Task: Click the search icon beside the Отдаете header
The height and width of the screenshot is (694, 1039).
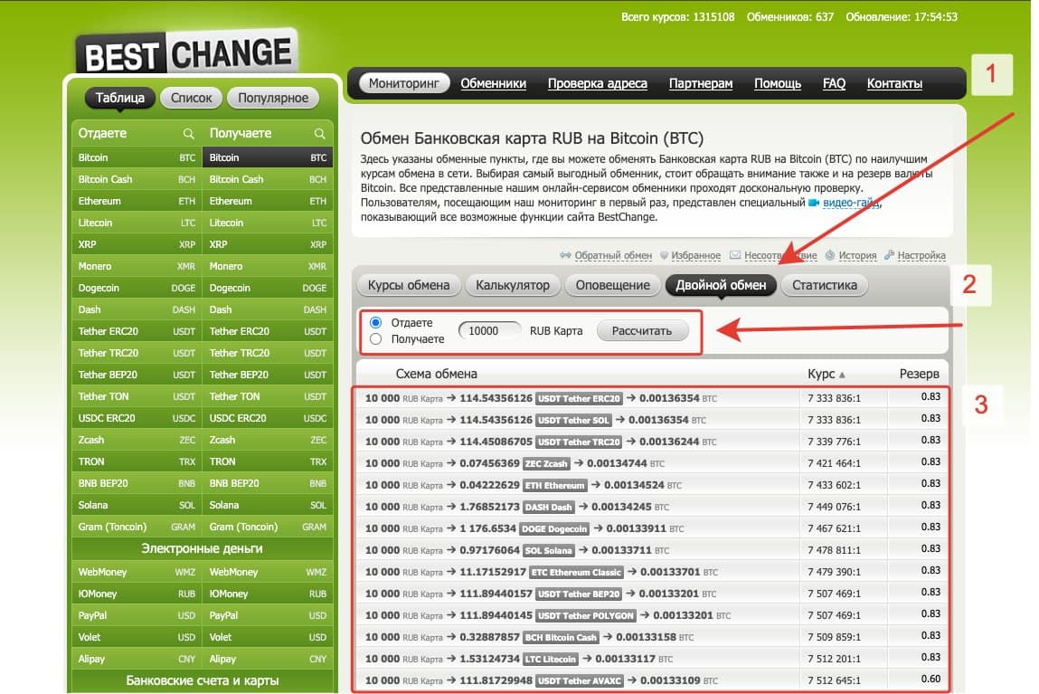Action: click(189, 134)
